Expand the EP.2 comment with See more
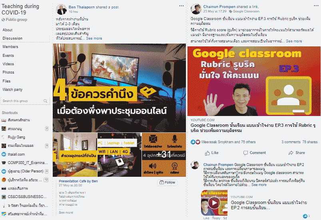Viewport: 321px width, 220px height. [x=259, y=185]
